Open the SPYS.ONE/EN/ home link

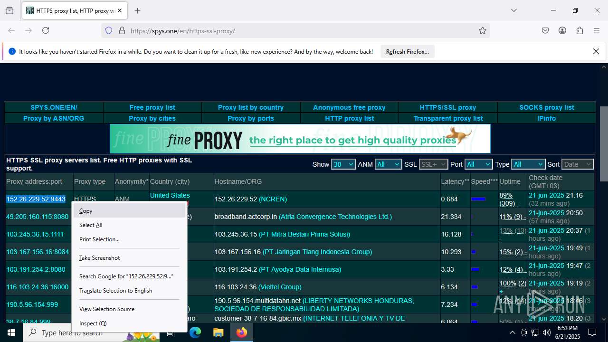(54, 107)
